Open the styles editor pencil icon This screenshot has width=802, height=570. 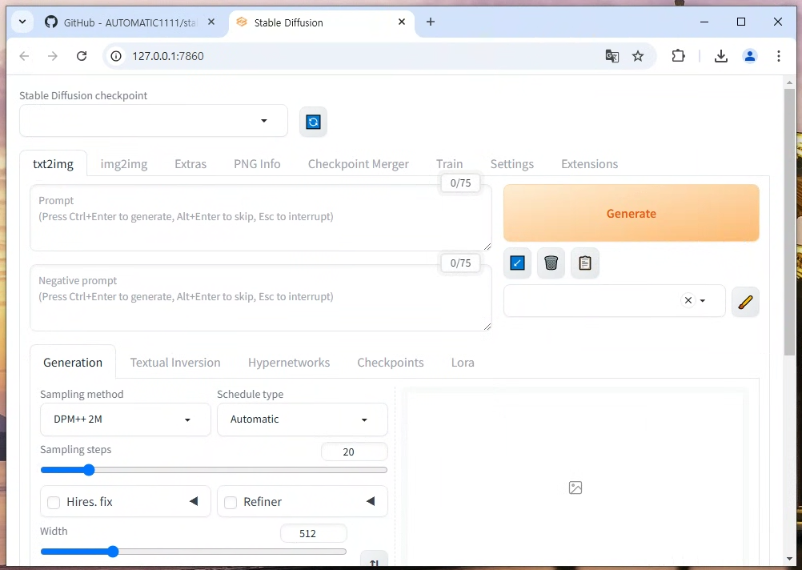click(x=745, y=302)
